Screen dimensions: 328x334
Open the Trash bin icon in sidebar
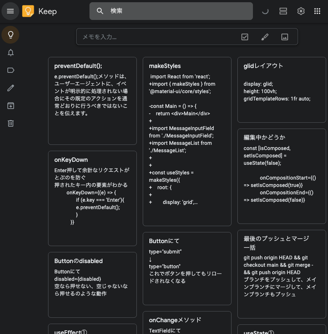point(10,123)
